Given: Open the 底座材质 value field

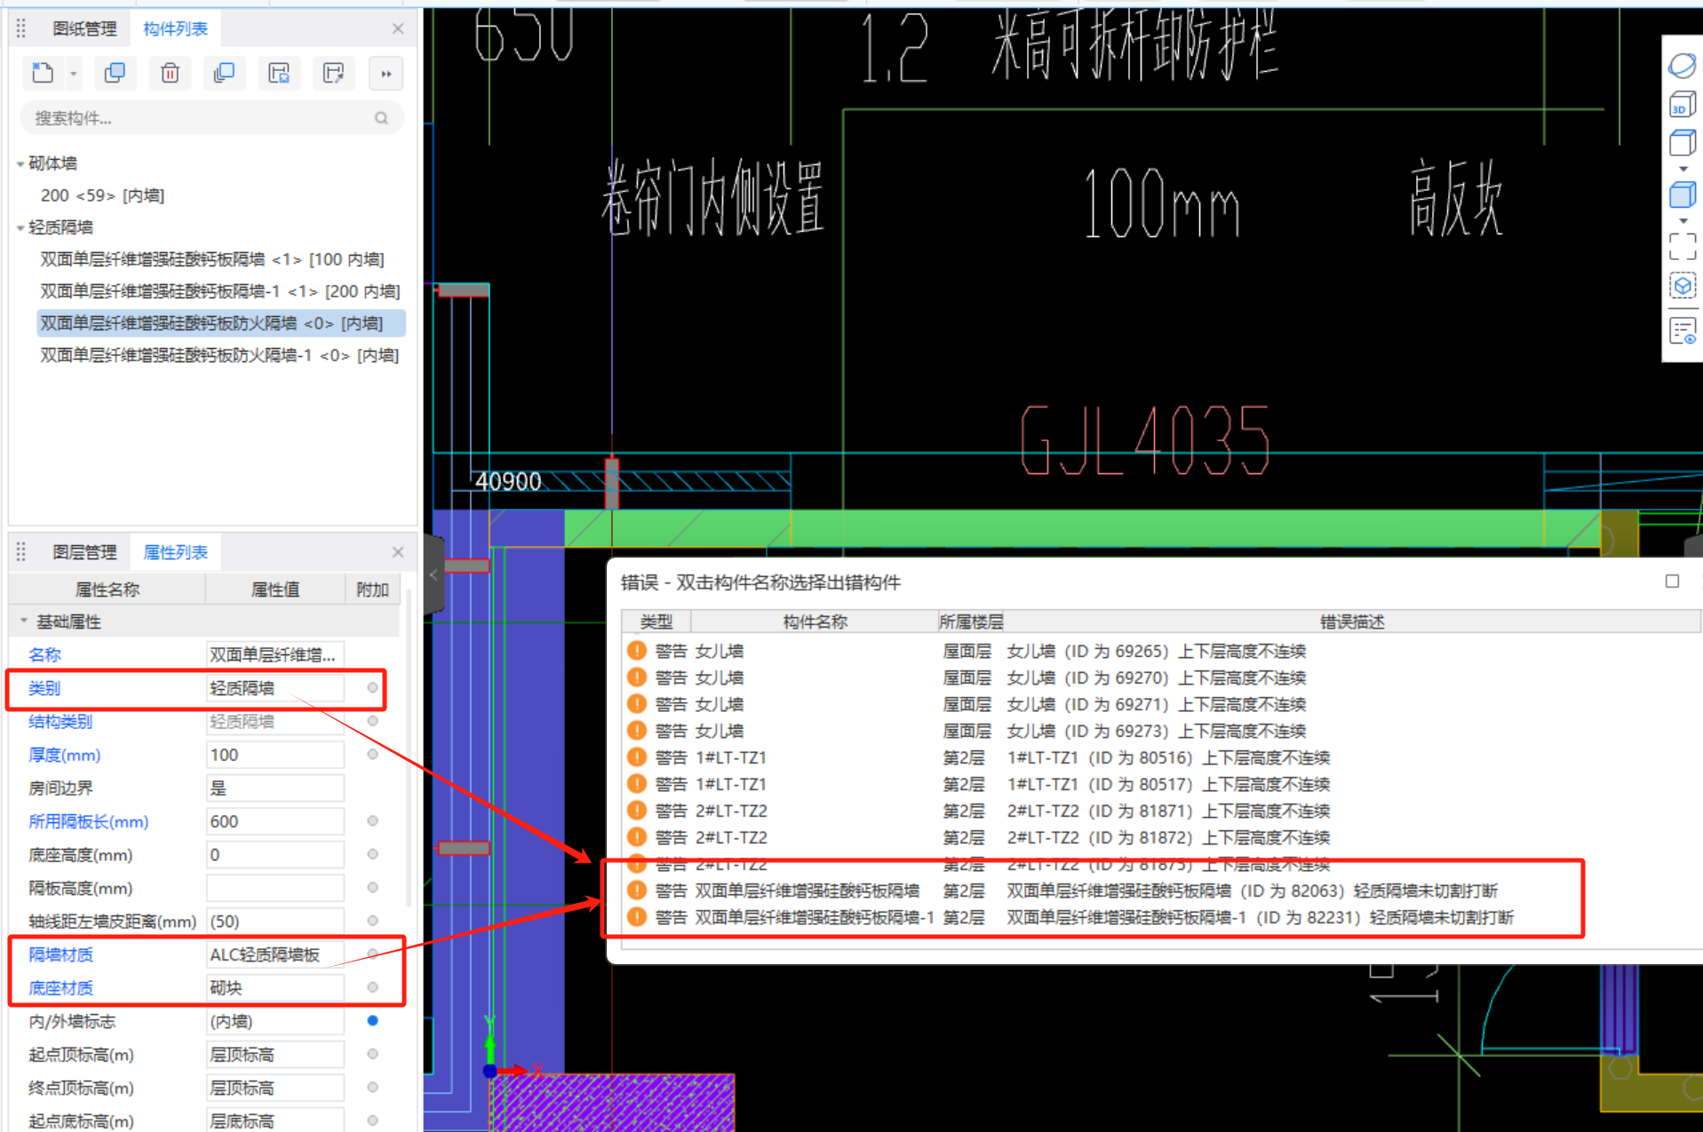Looking at the screenshot, I should pyautogui.click(x=275, y=987).
